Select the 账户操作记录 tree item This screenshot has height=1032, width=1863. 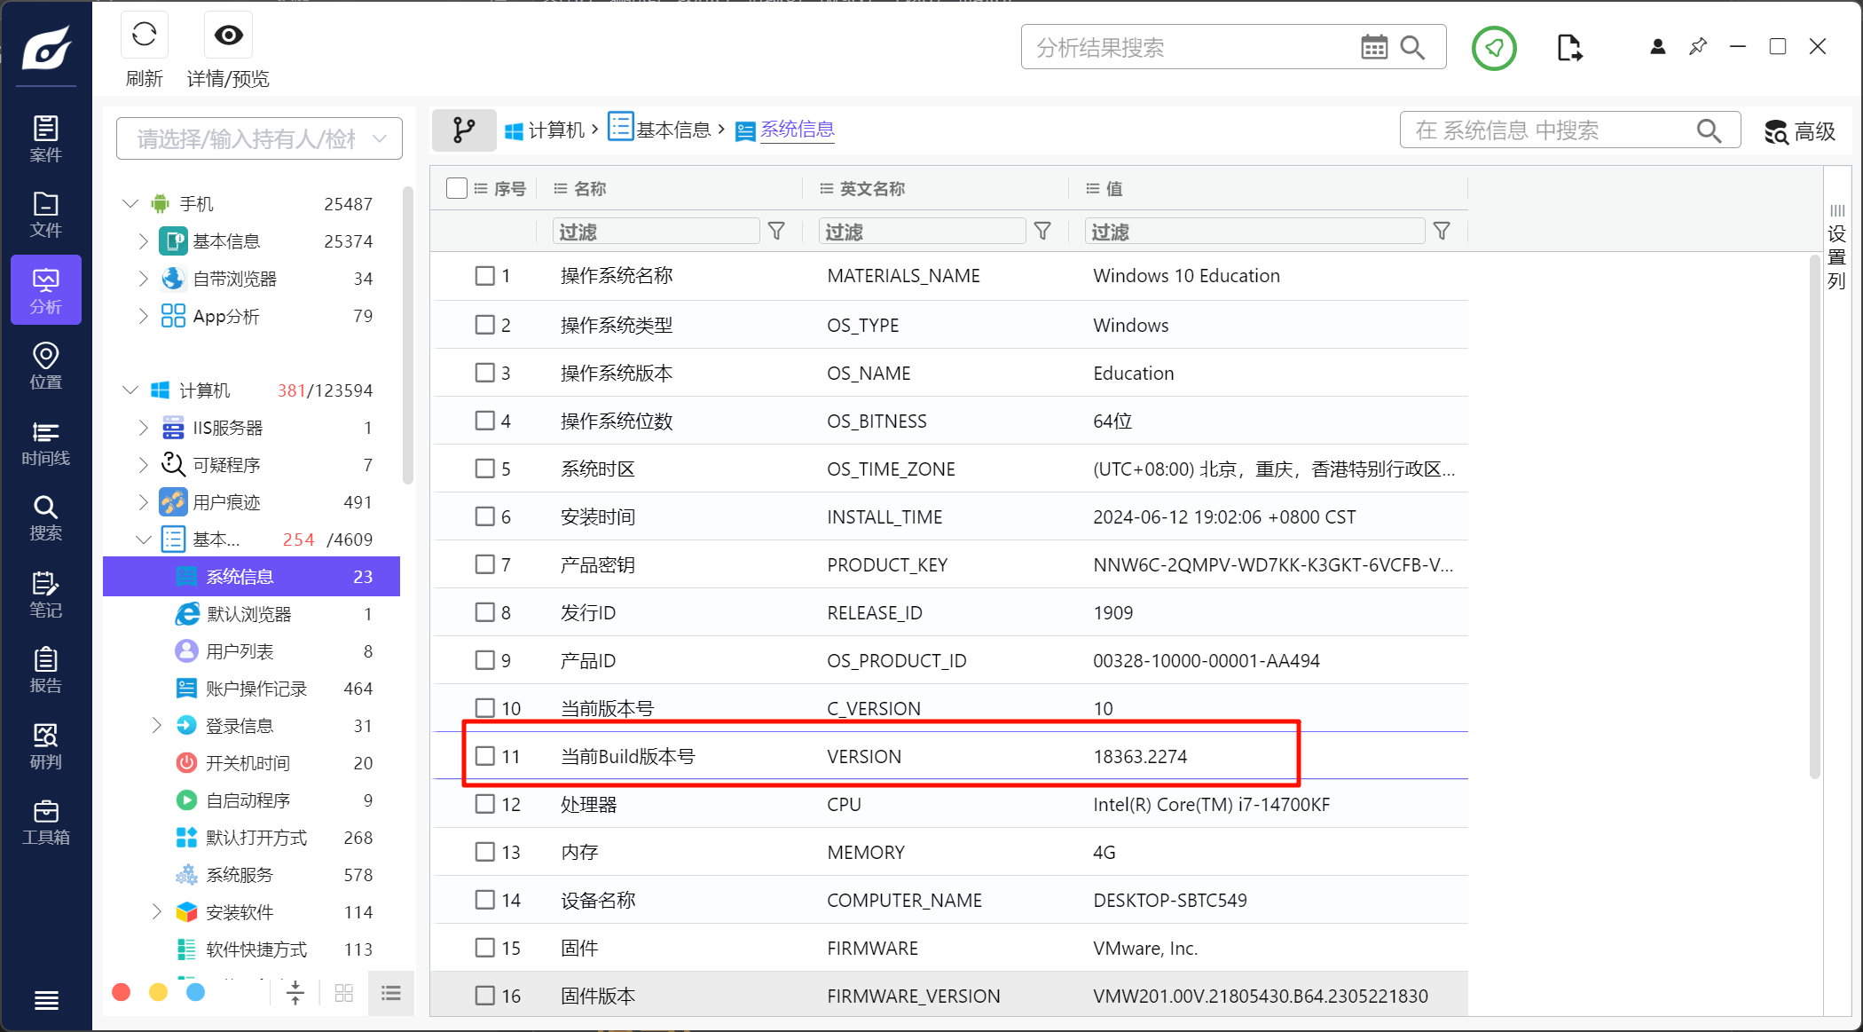255,689
